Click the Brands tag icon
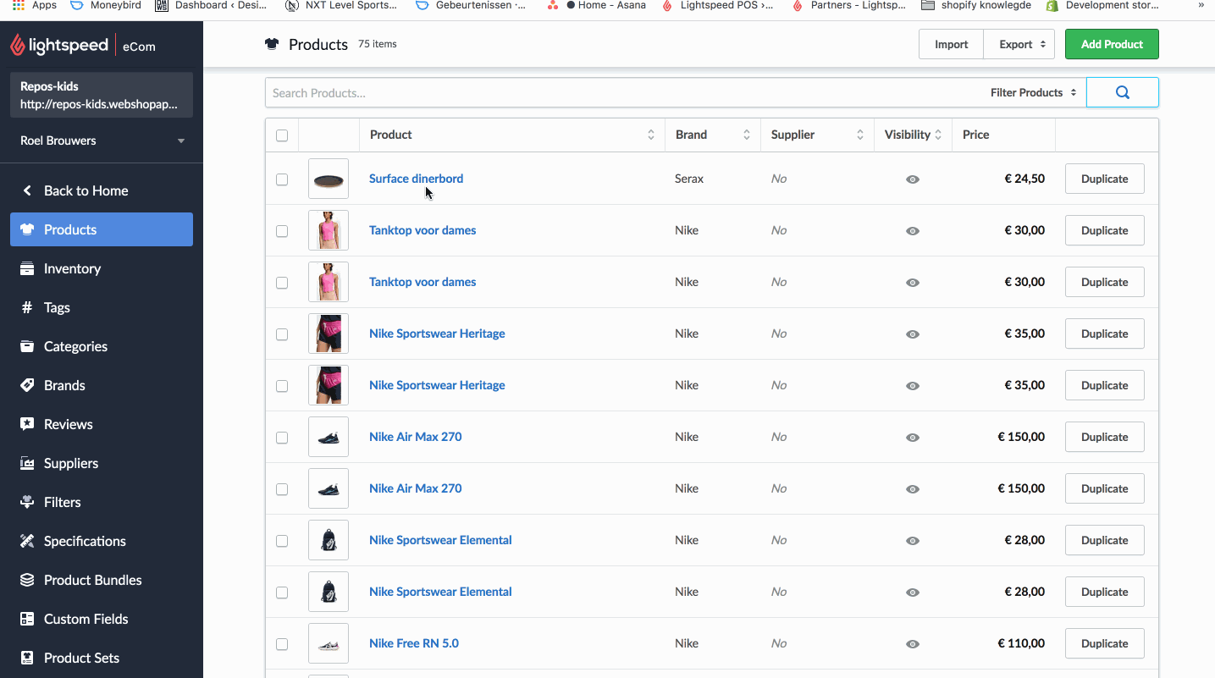This screenshot has height=678, width=1215. click(27, 385)
